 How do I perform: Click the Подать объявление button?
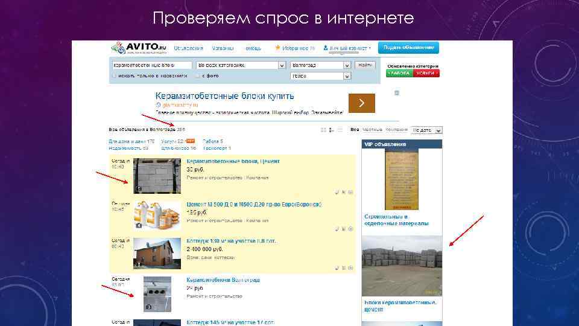point(408,48)
